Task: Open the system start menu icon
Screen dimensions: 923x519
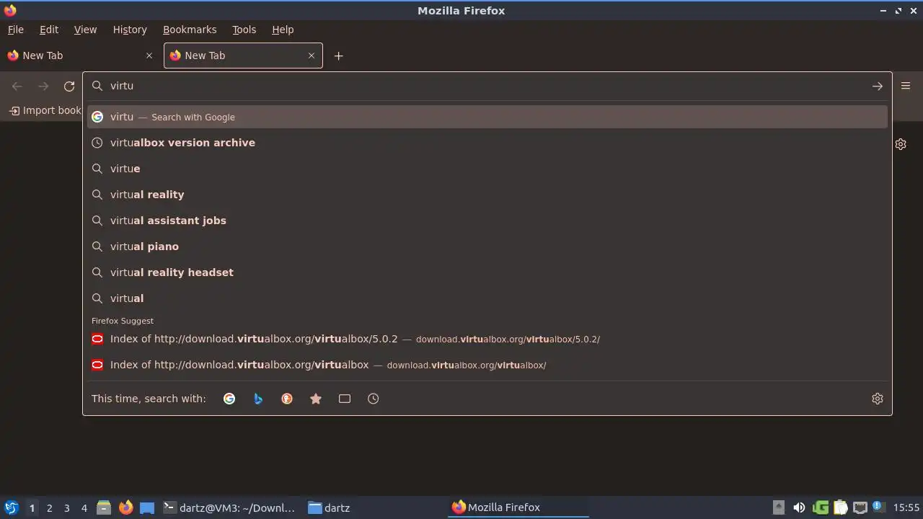Action: click(11, 507)
